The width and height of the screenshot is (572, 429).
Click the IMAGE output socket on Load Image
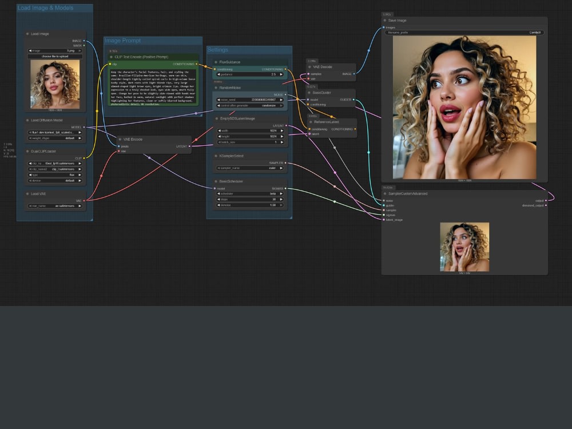click(84, 41)
